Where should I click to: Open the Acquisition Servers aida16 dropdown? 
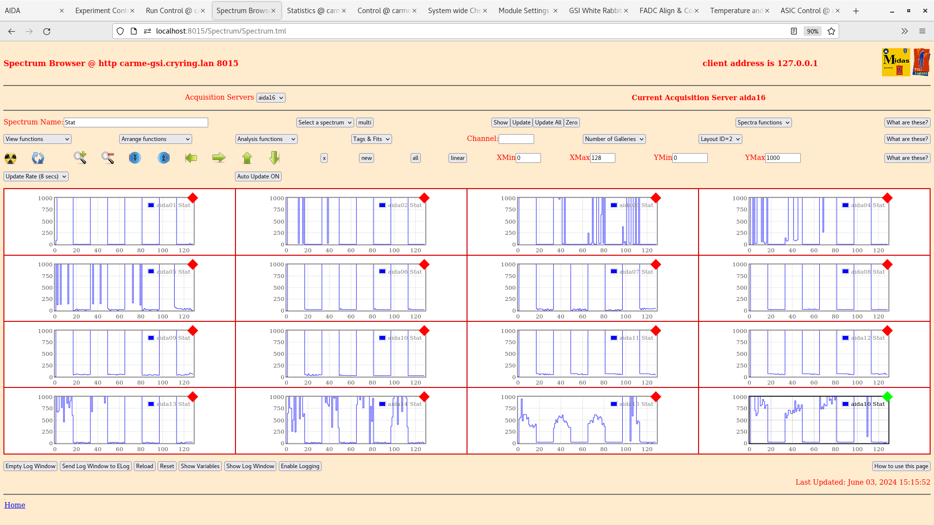tap(270, 98)
